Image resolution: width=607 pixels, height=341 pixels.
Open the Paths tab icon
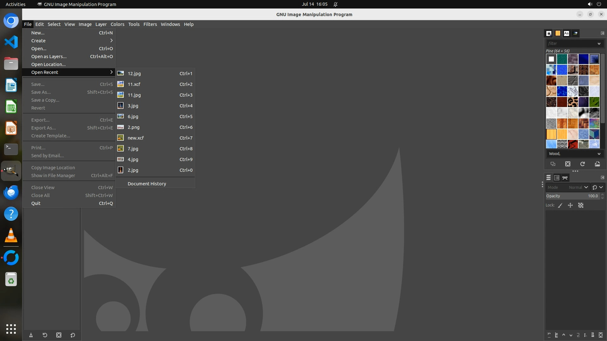565,178
